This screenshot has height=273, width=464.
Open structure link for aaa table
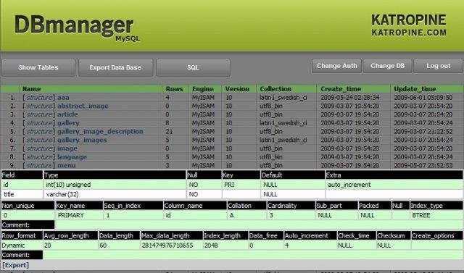tap(39, 98)
